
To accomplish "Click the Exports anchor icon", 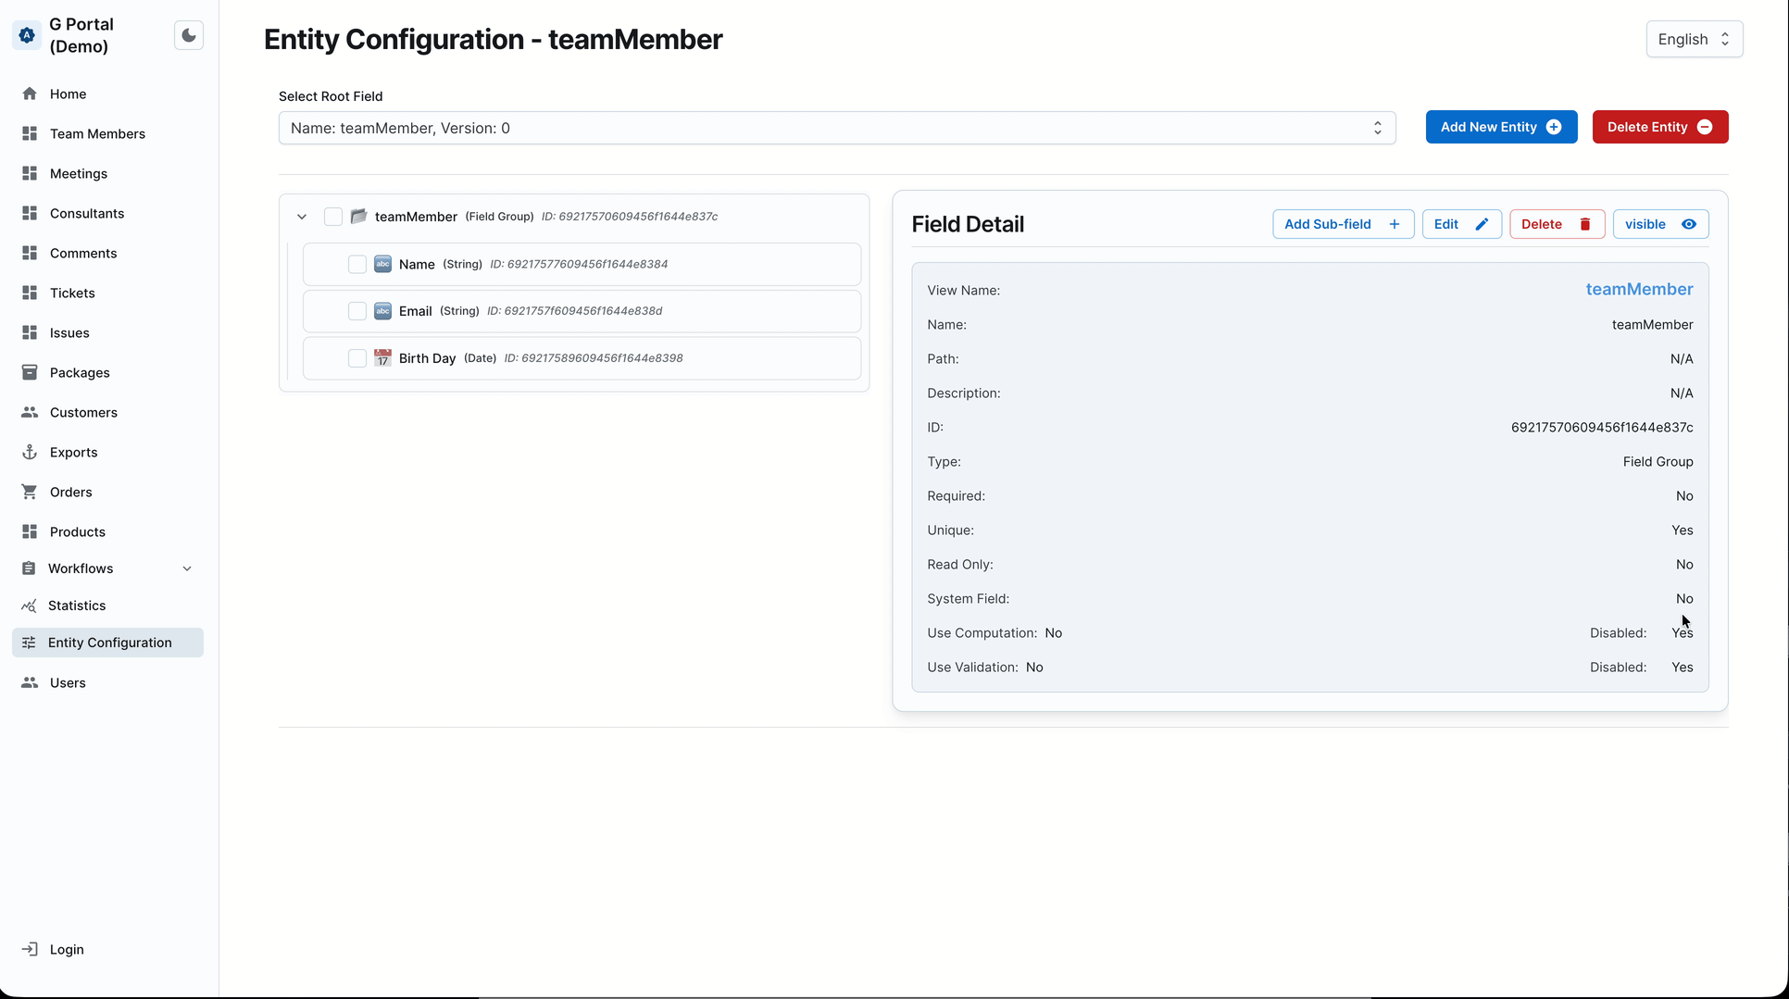I will (29, 452).
